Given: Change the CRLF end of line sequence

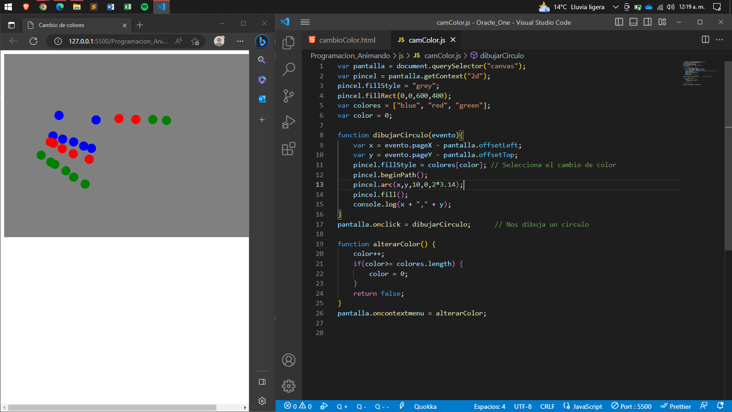Looking at the screenshot, I should coord(547,406).
